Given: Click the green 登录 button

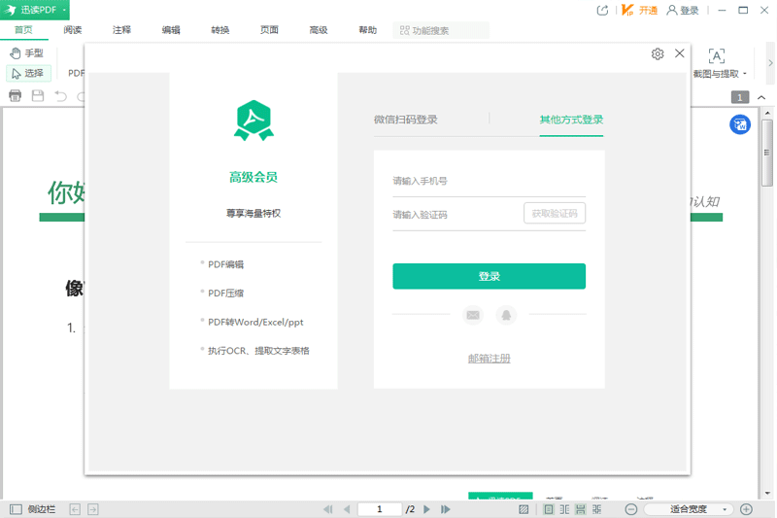Looking at the screenshot, I should (489, 276).
